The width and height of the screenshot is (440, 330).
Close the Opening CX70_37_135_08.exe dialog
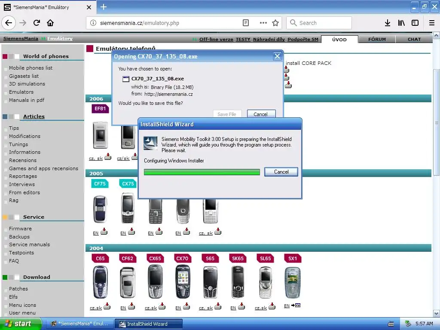coord(277,56)
